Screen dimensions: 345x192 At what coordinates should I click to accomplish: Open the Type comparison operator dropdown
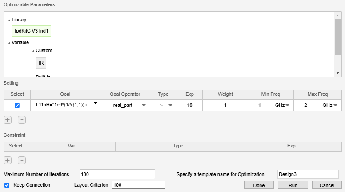170,106
